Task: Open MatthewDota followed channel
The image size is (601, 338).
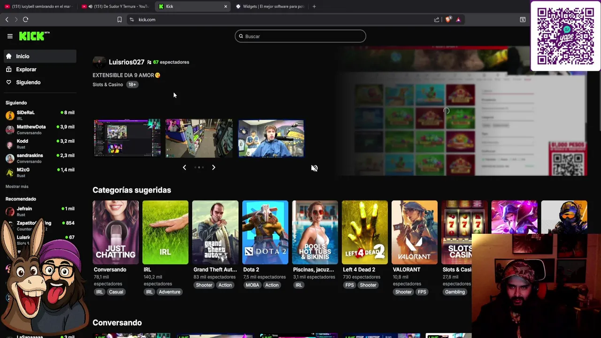Action: point(39,130)
